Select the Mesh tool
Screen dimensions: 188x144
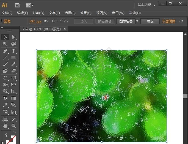click(5, 98)
